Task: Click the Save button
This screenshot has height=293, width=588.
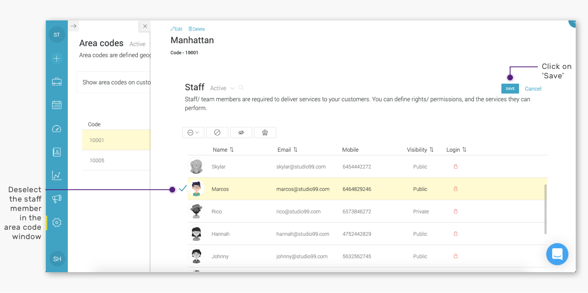Action: point(510,89)
